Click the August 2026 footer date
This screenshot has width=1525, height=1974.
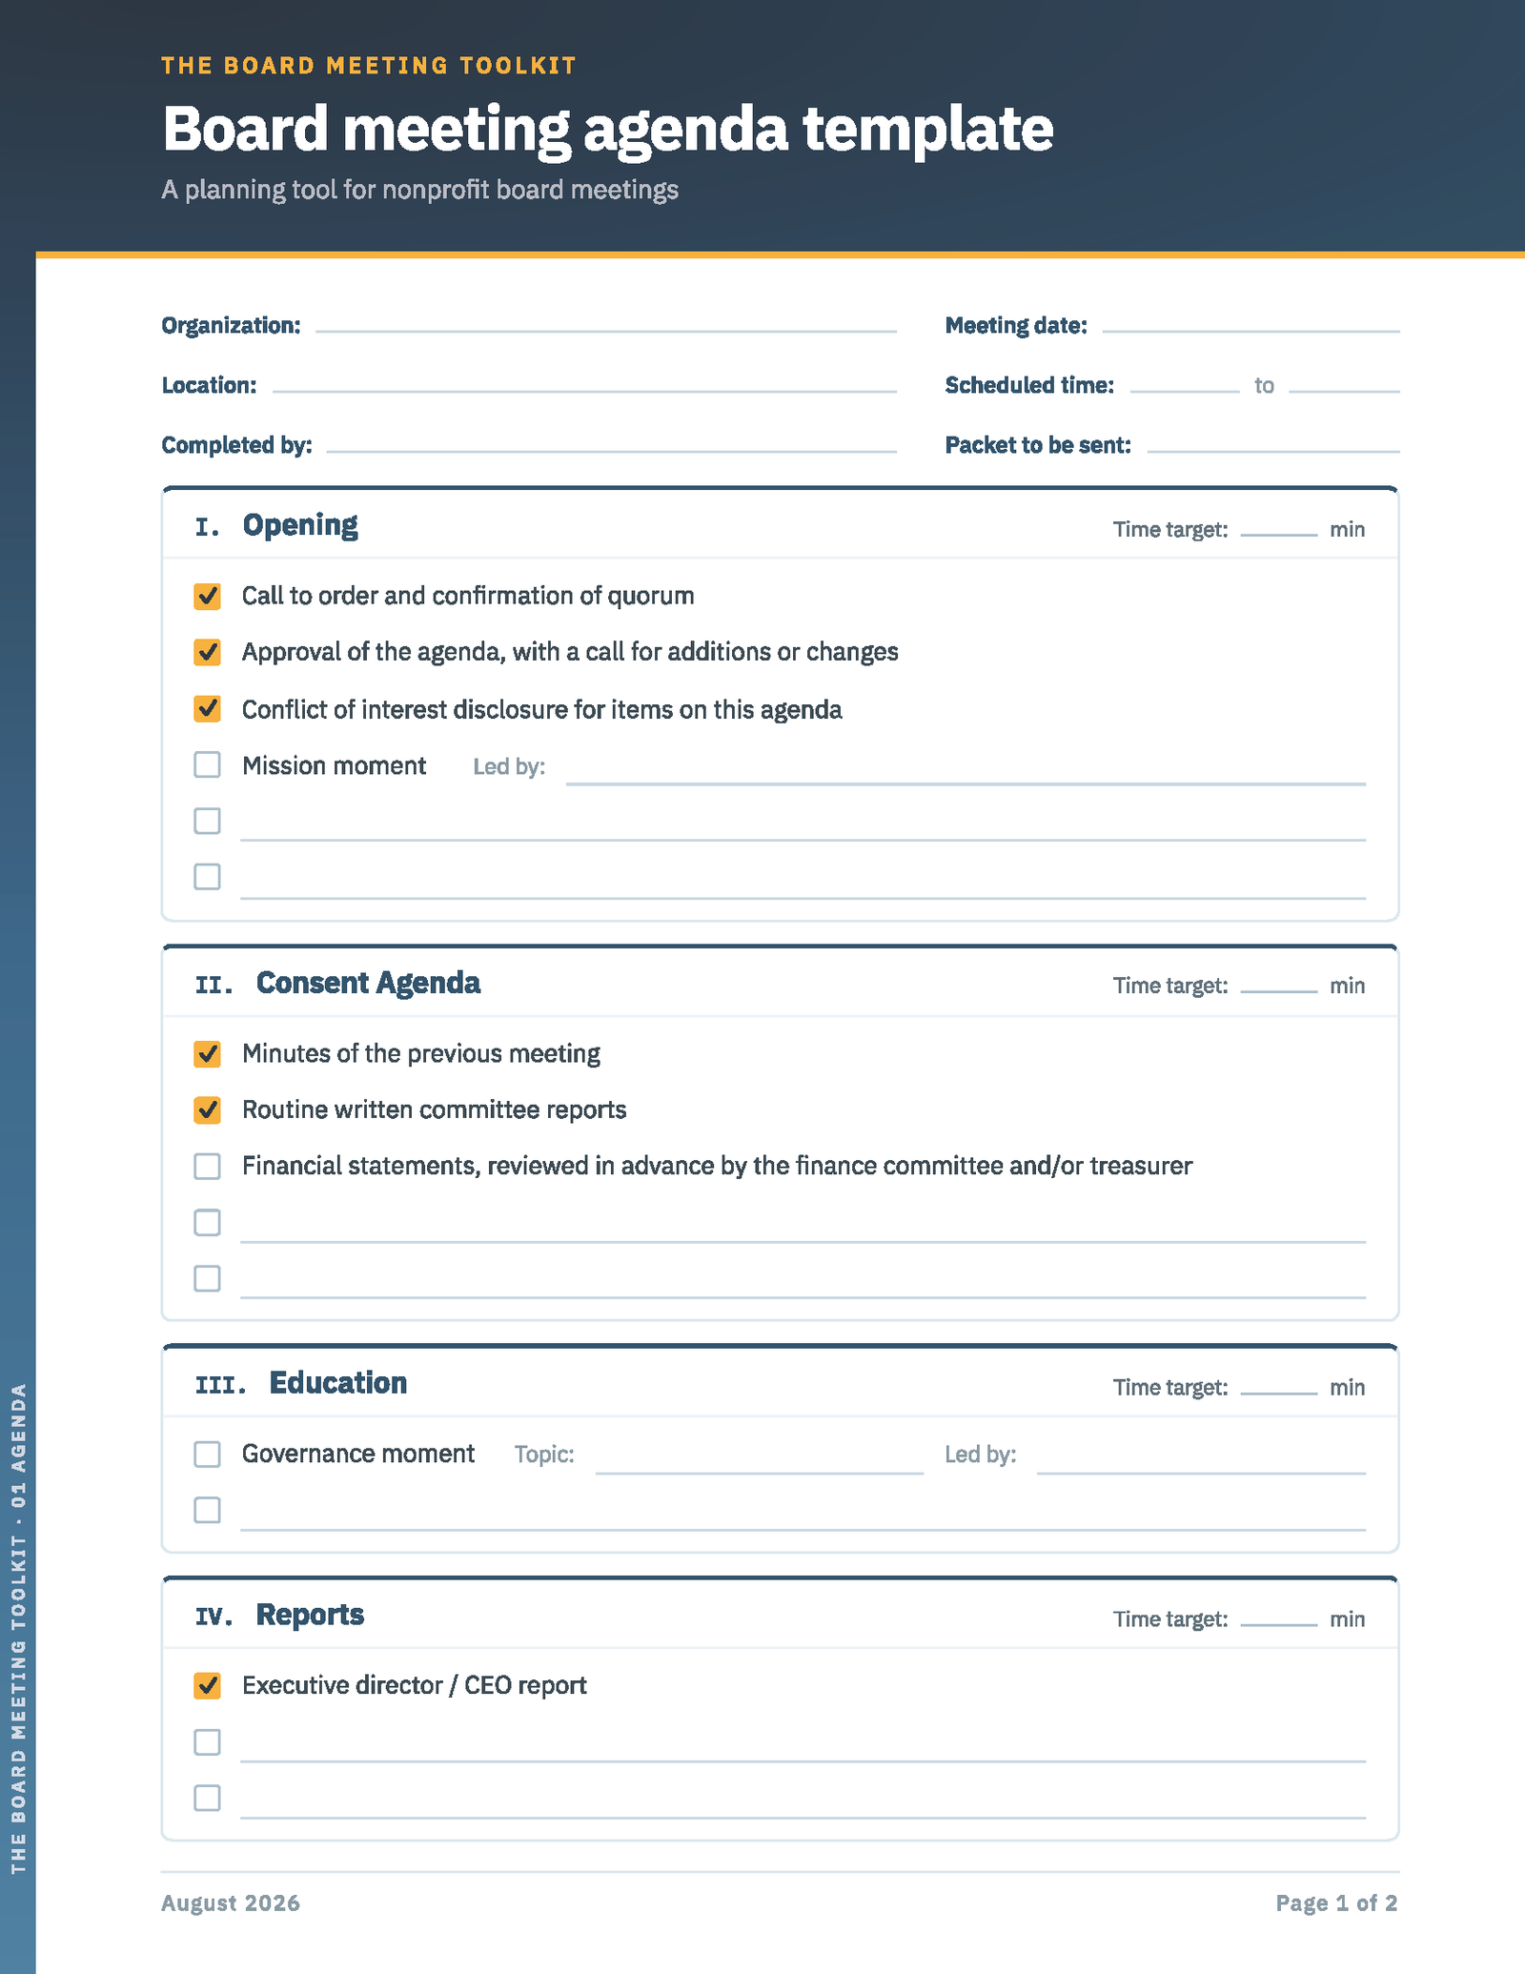[231, 1903]
